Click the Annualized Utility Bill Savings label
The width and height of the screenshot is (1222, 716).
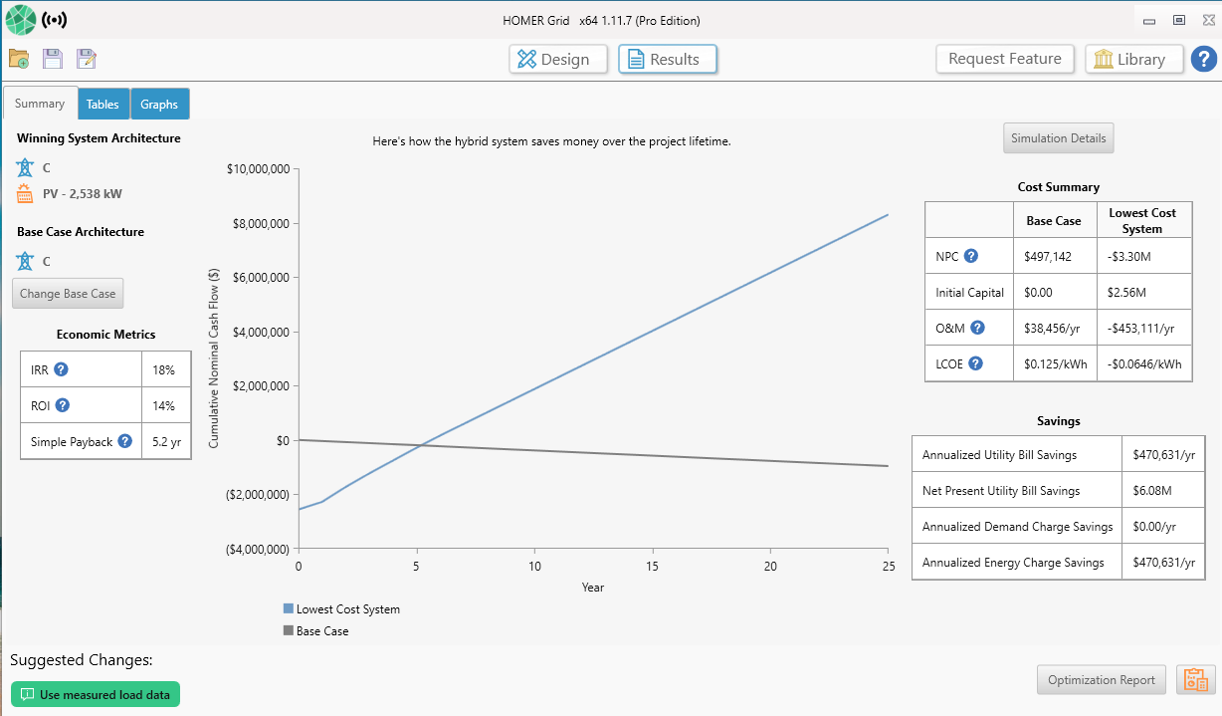[999, 454]
